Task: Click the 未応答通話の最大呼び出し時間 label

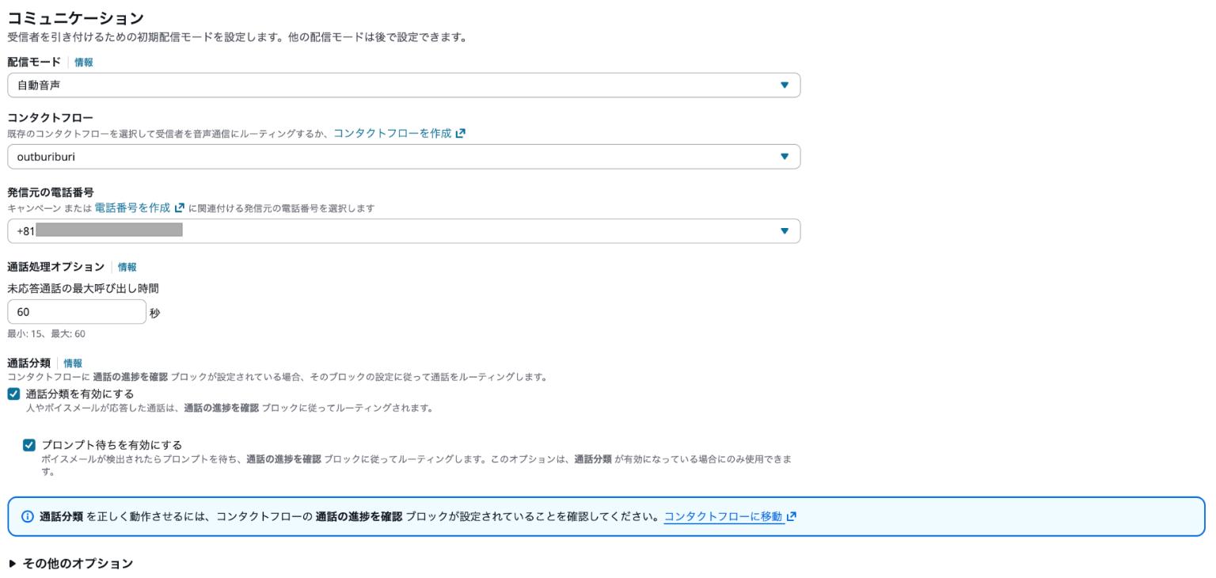Action: [x=83, y=288]
